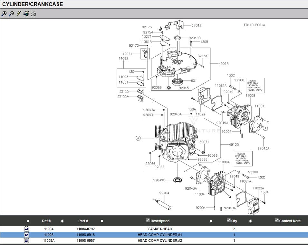The height and width of the screenshot is (245, 308).
Task: Click callout 92104 sealant tube label
Action: tap(164, 193)
